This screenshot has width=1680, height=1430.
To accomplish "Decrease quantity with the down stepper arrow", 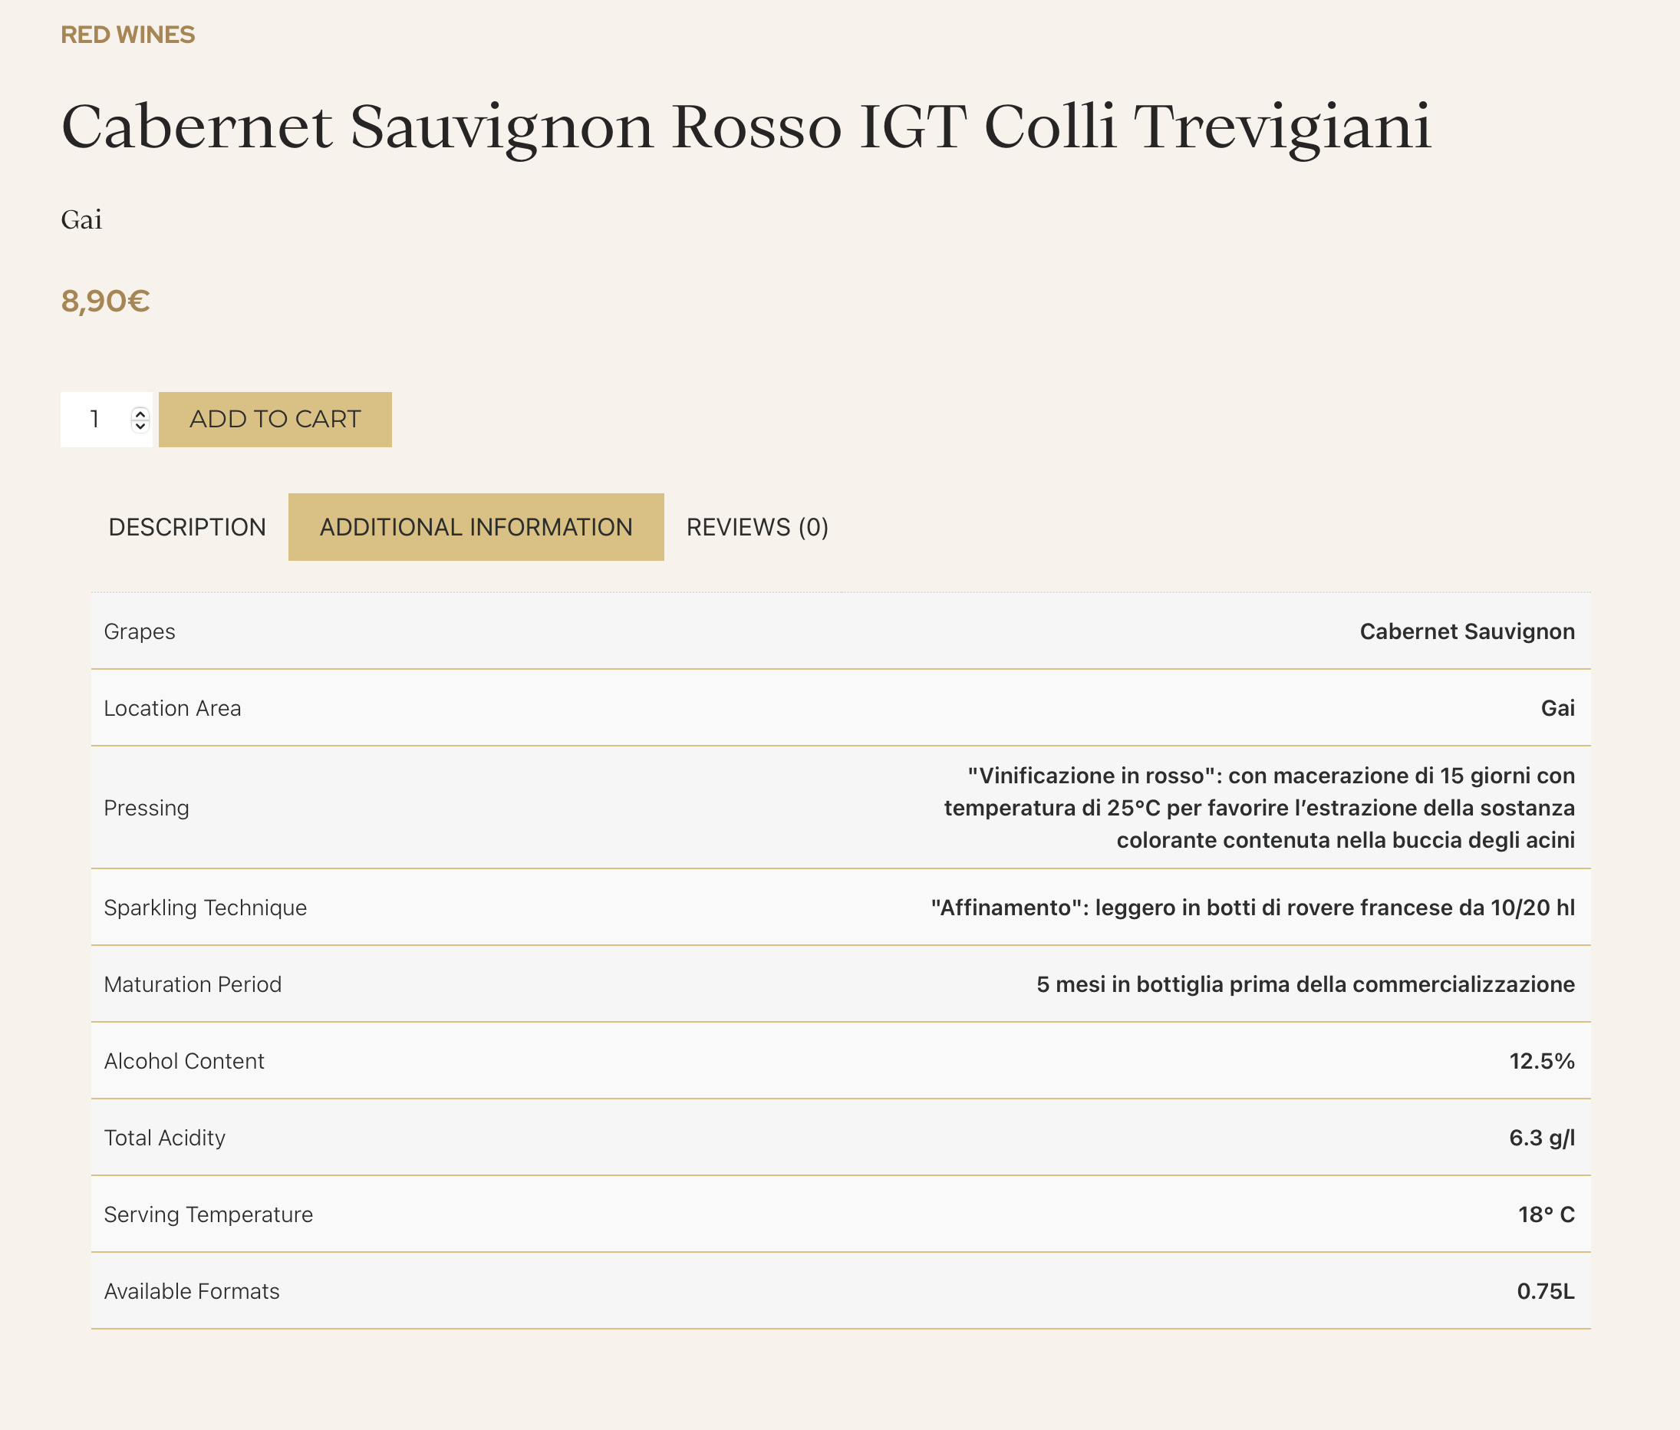I will pyautogui.click(x=140, y=426).
